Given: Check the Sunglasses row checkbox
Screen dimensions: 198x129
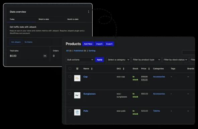Looking at the screenshot, I should (70, 94).
